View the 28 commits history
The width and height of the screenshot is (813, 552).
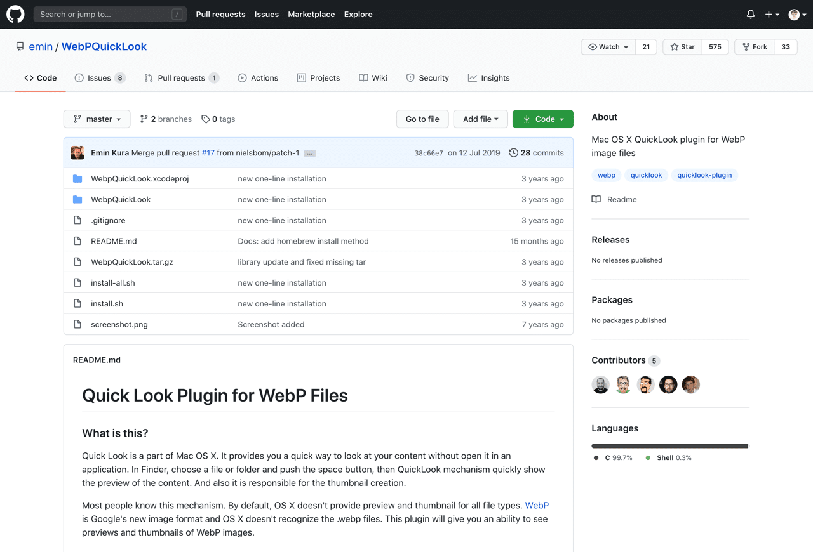(537, 153)
